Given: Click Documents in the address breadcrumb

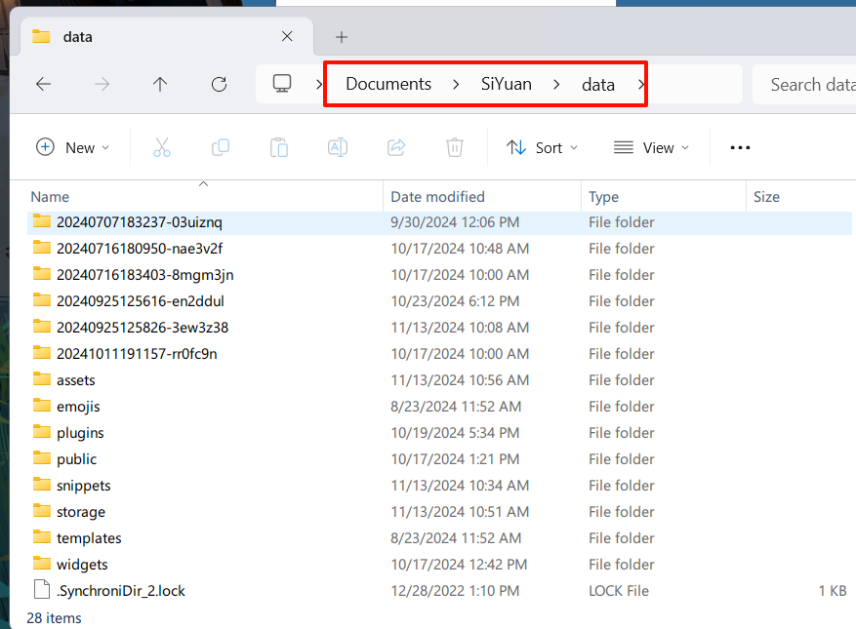Looking at the screenshot, I should click(x=388, y=84).
